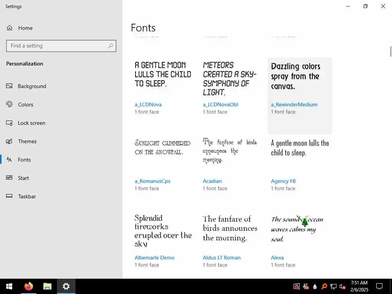
Task: Click '1 font face' under Acadian
Action: (x=215, y=188)
